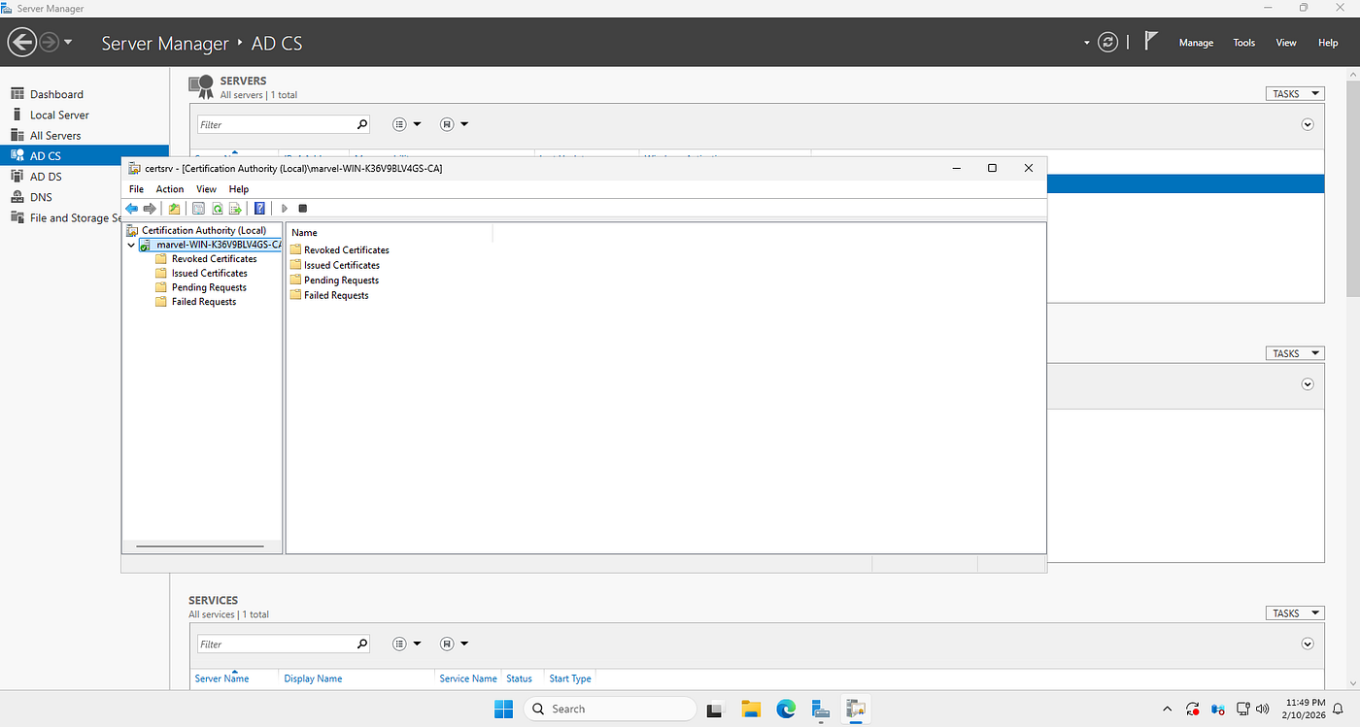
Task: Click the certsrv icon on the taskbar
Action: point(856,709)
